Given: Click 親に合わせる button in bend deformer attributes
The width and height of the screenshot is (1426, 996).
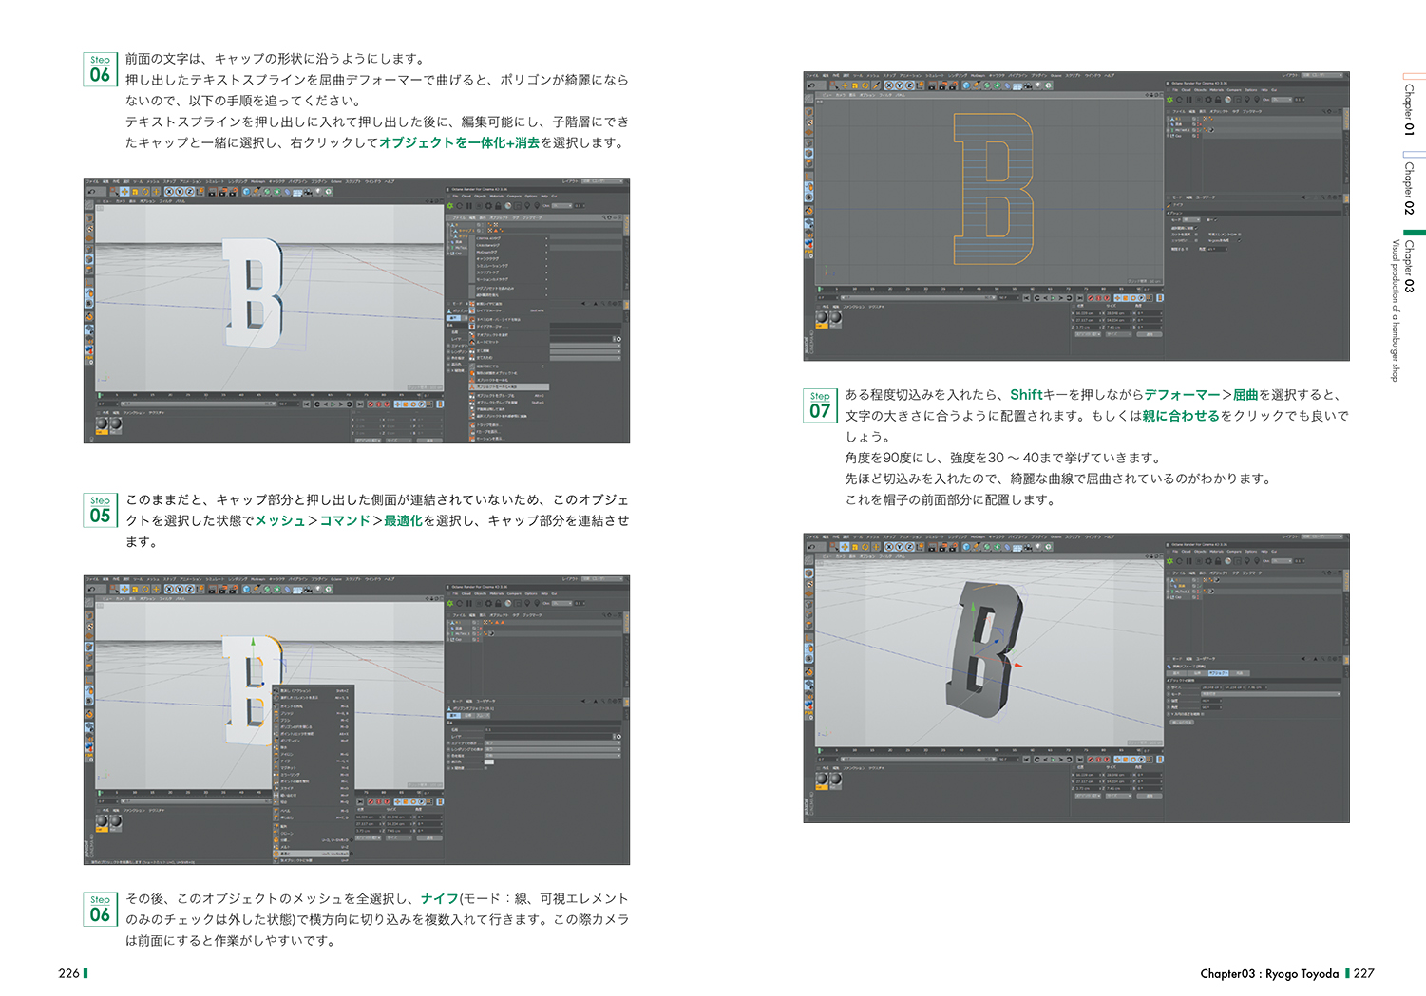Looking at the screenshot, I should click(x=1182, y=722).
